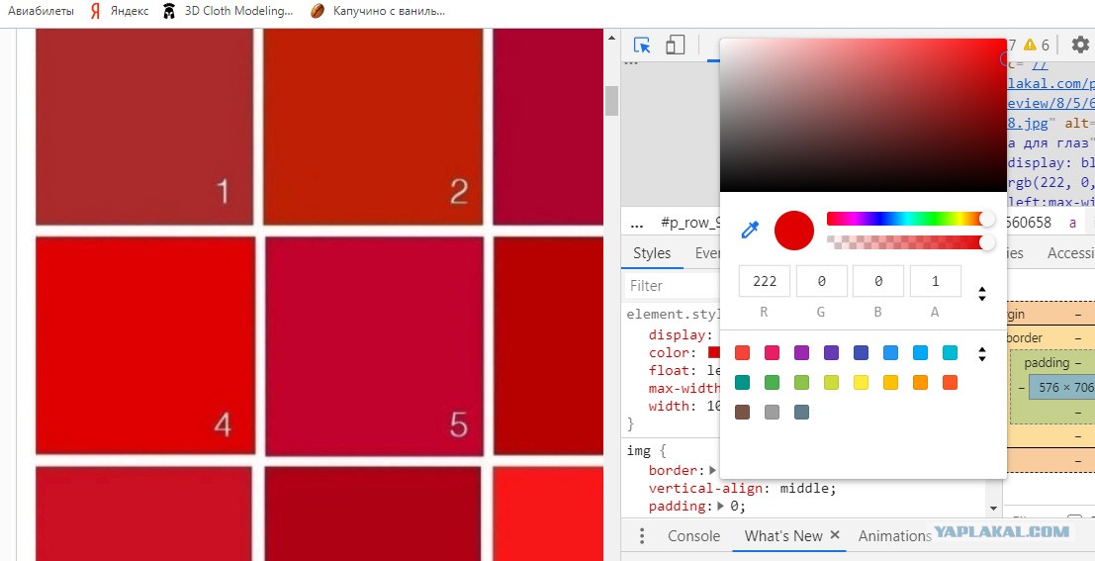The image size is (1095, 561).
Task: Click the 576 × 706 box model content
Action: click(x=1061, y=388)
